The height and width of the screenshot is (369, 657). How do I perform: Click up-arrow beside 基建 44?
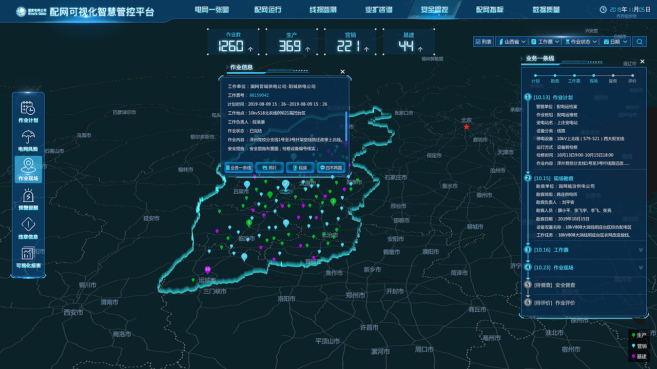[420, 49]
